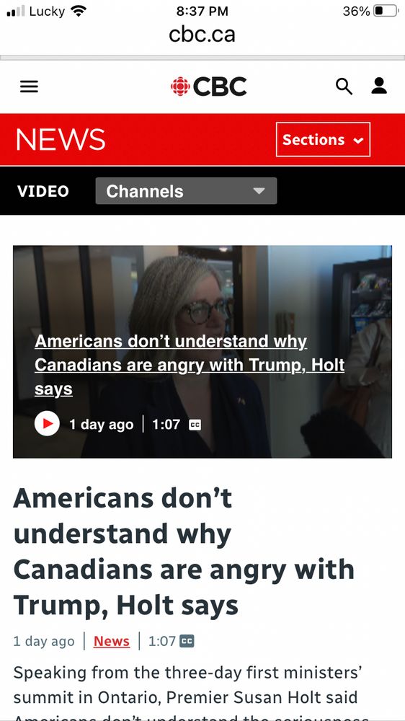Image resolution: width=405 pixels, height=721 pixels.
Task: Tap the CBC gem logo
Action: pyautogui.click(x=180, y=86)
